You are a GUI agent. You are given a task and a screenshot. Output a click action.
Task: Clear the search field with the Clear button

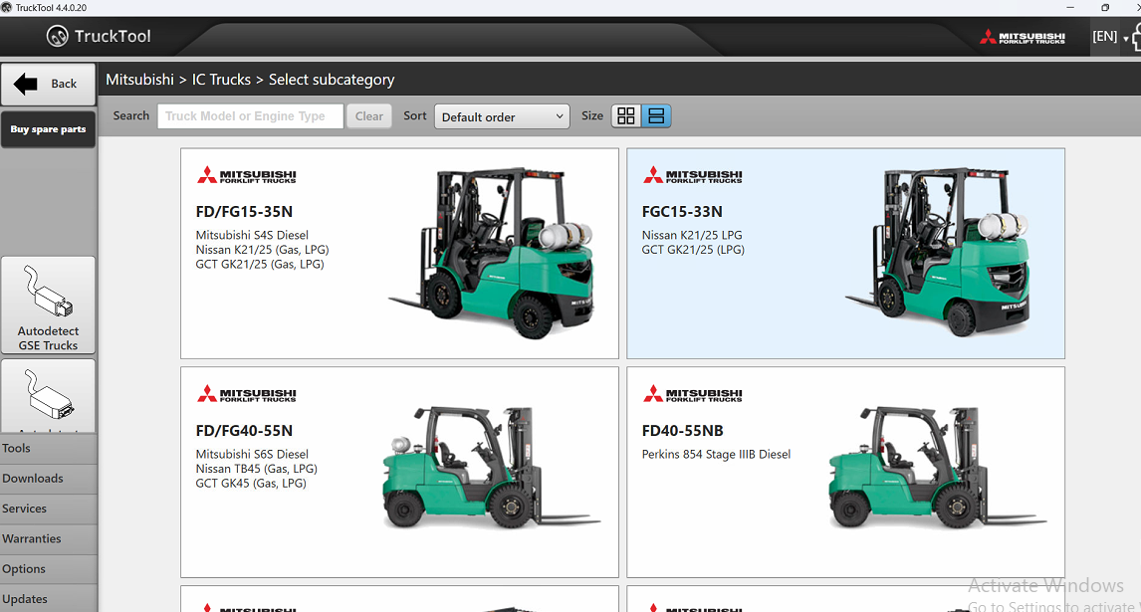tap(369, 116)
